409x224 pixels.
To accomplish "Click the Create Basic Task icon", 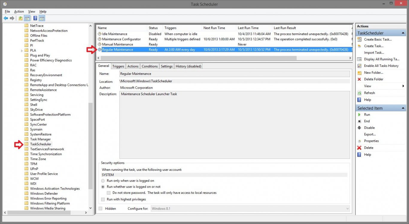I will 359,39.
